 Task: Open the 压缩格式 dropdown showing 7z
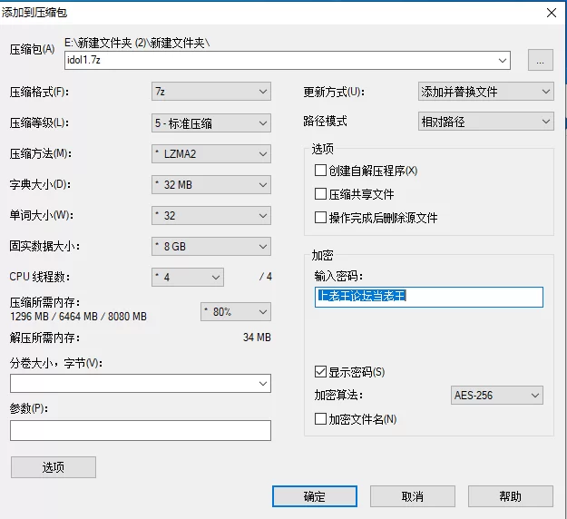pyautogui.click(x=210, y=92)
